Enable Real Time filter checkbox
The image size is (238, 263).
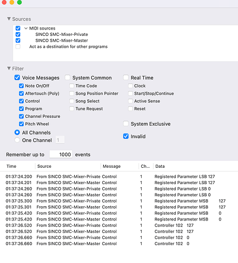coord(126,77)
